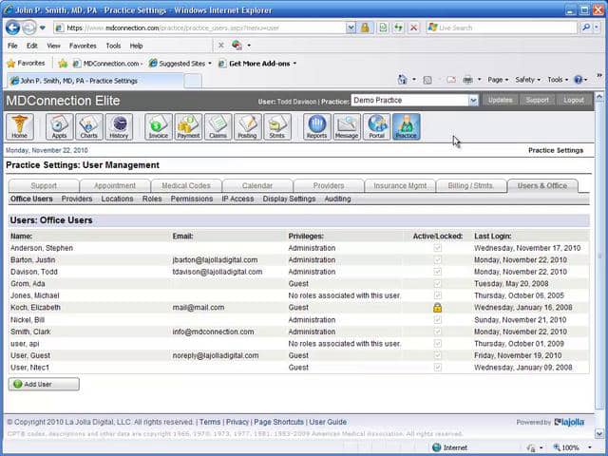This screenshot has width=608, height=456.
Task: Expand the address bar URL dropdown arrow
Action: click(351, 28)
